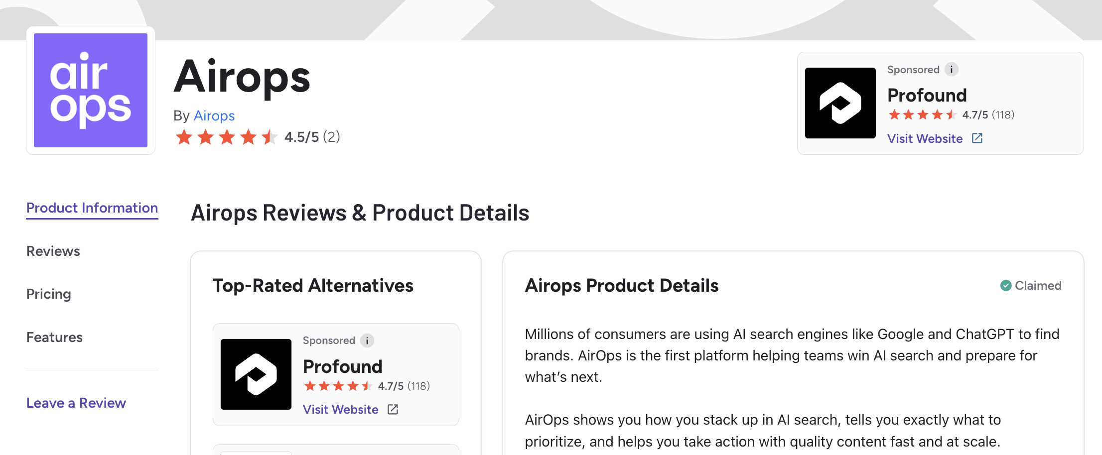Open the Airops vendor link under the title

coord(214,115)
